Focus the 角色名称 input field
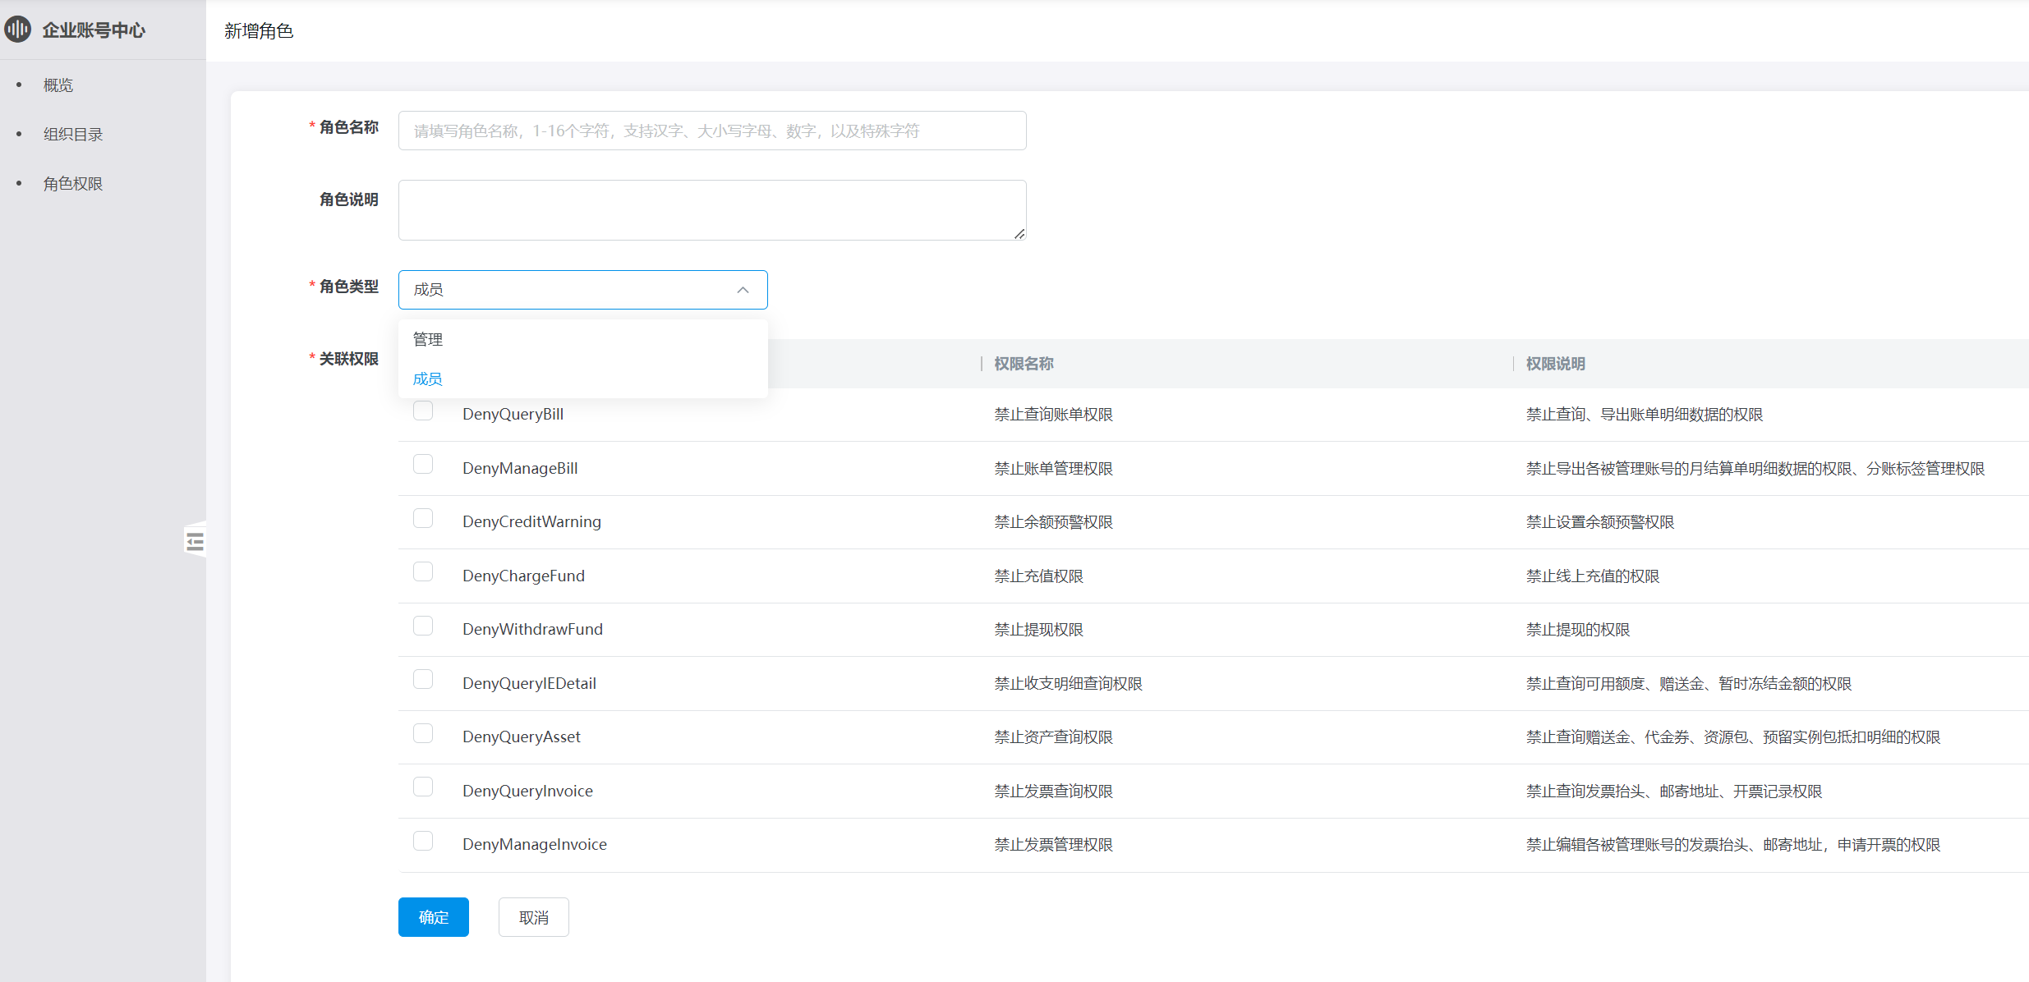The width and height of the screenshot is (2029, 982). coord(711,131)
